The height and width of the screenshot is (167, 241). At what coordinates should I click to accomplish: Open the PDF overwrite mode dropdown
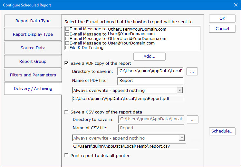(x=180, y=90)
